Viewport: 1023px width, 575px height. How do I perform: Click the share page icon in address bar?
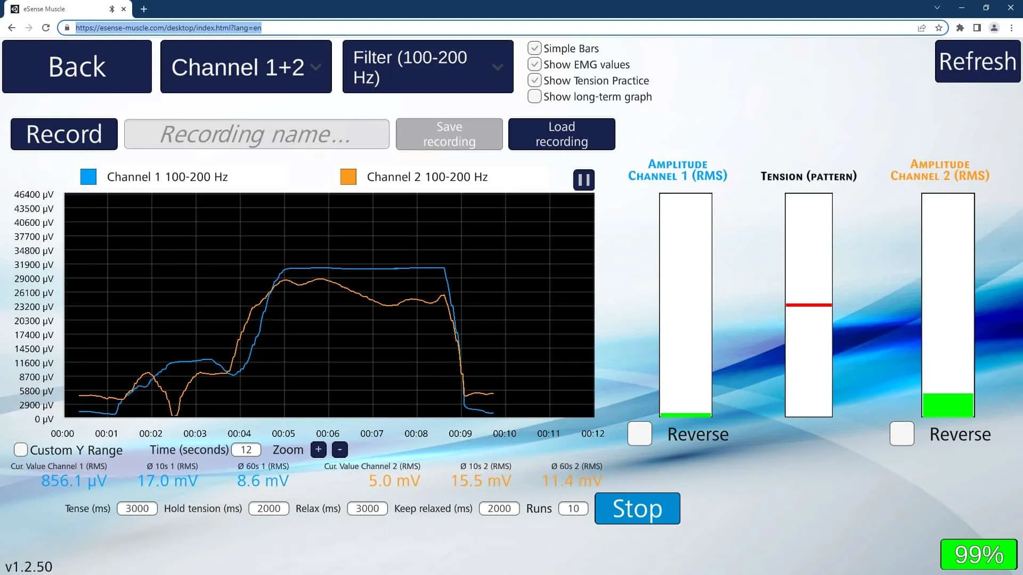pyautogui.click(x=921, y=28)
